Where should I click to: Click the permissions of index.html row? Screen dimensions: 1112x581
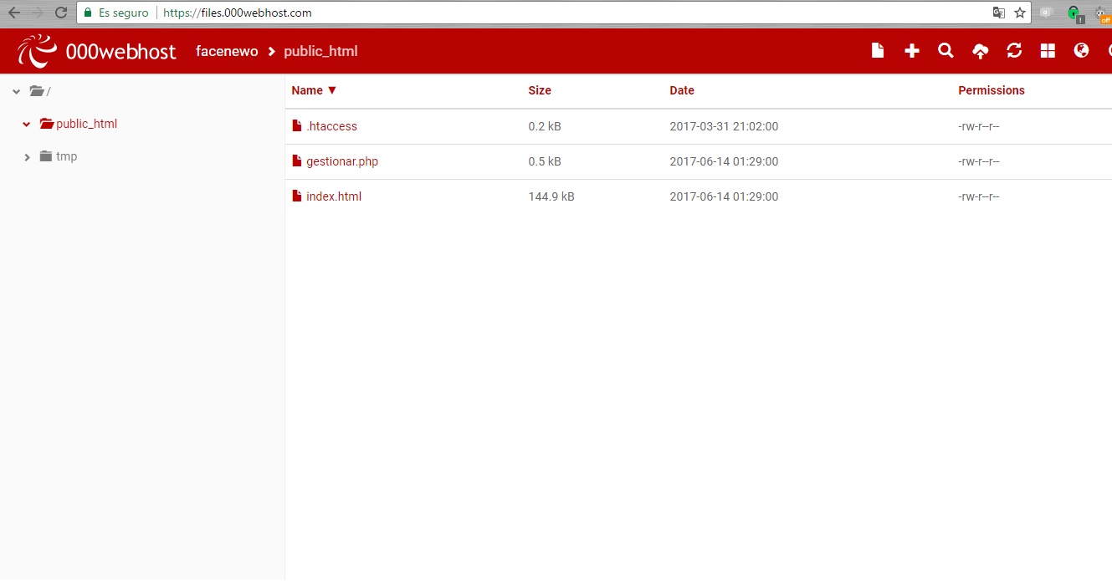[979, 196]
